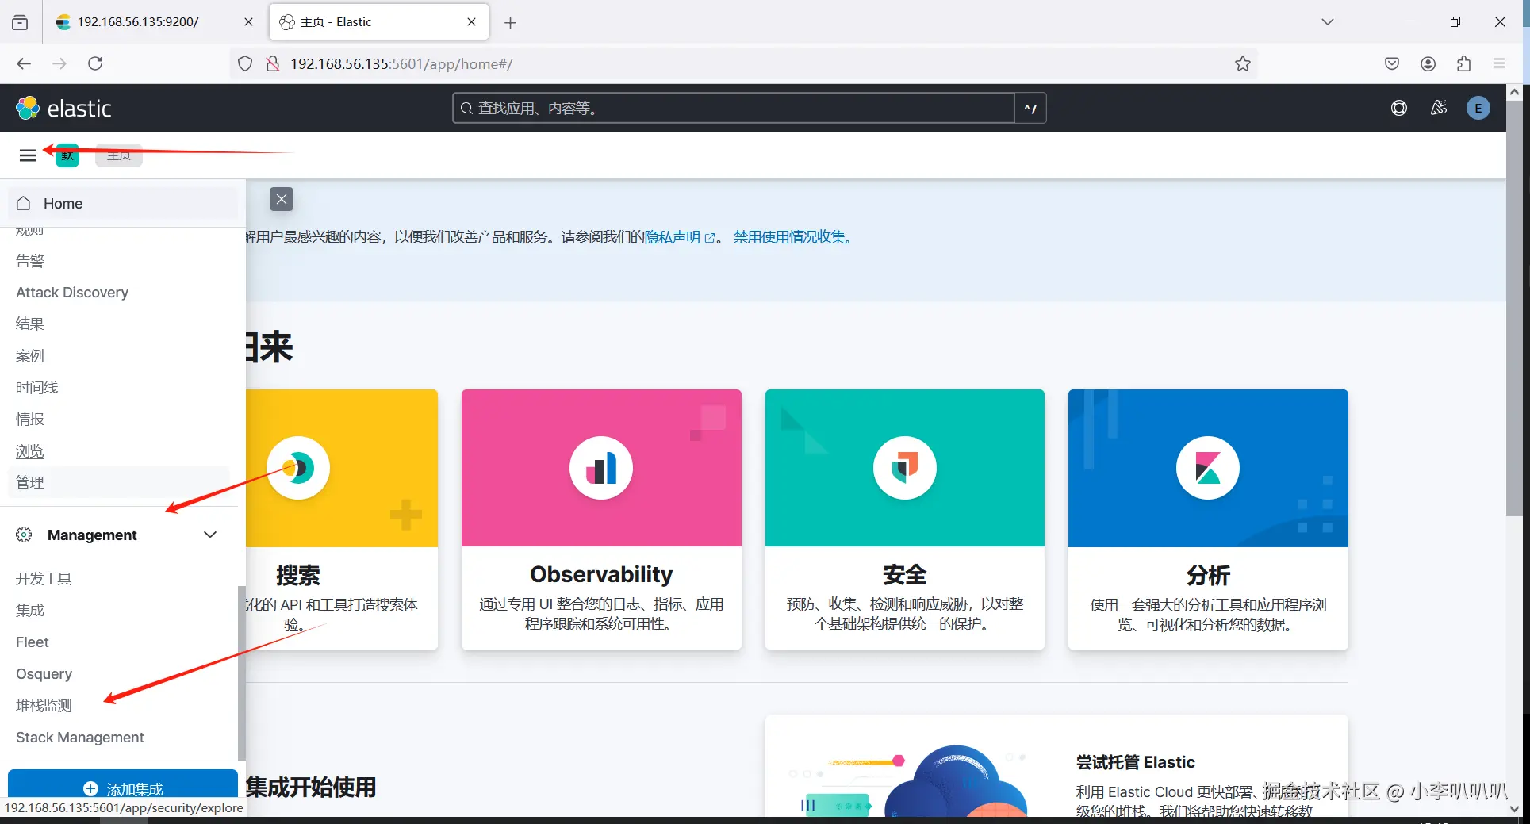Open 堆栈监测 under Management

tap(44, 706)
